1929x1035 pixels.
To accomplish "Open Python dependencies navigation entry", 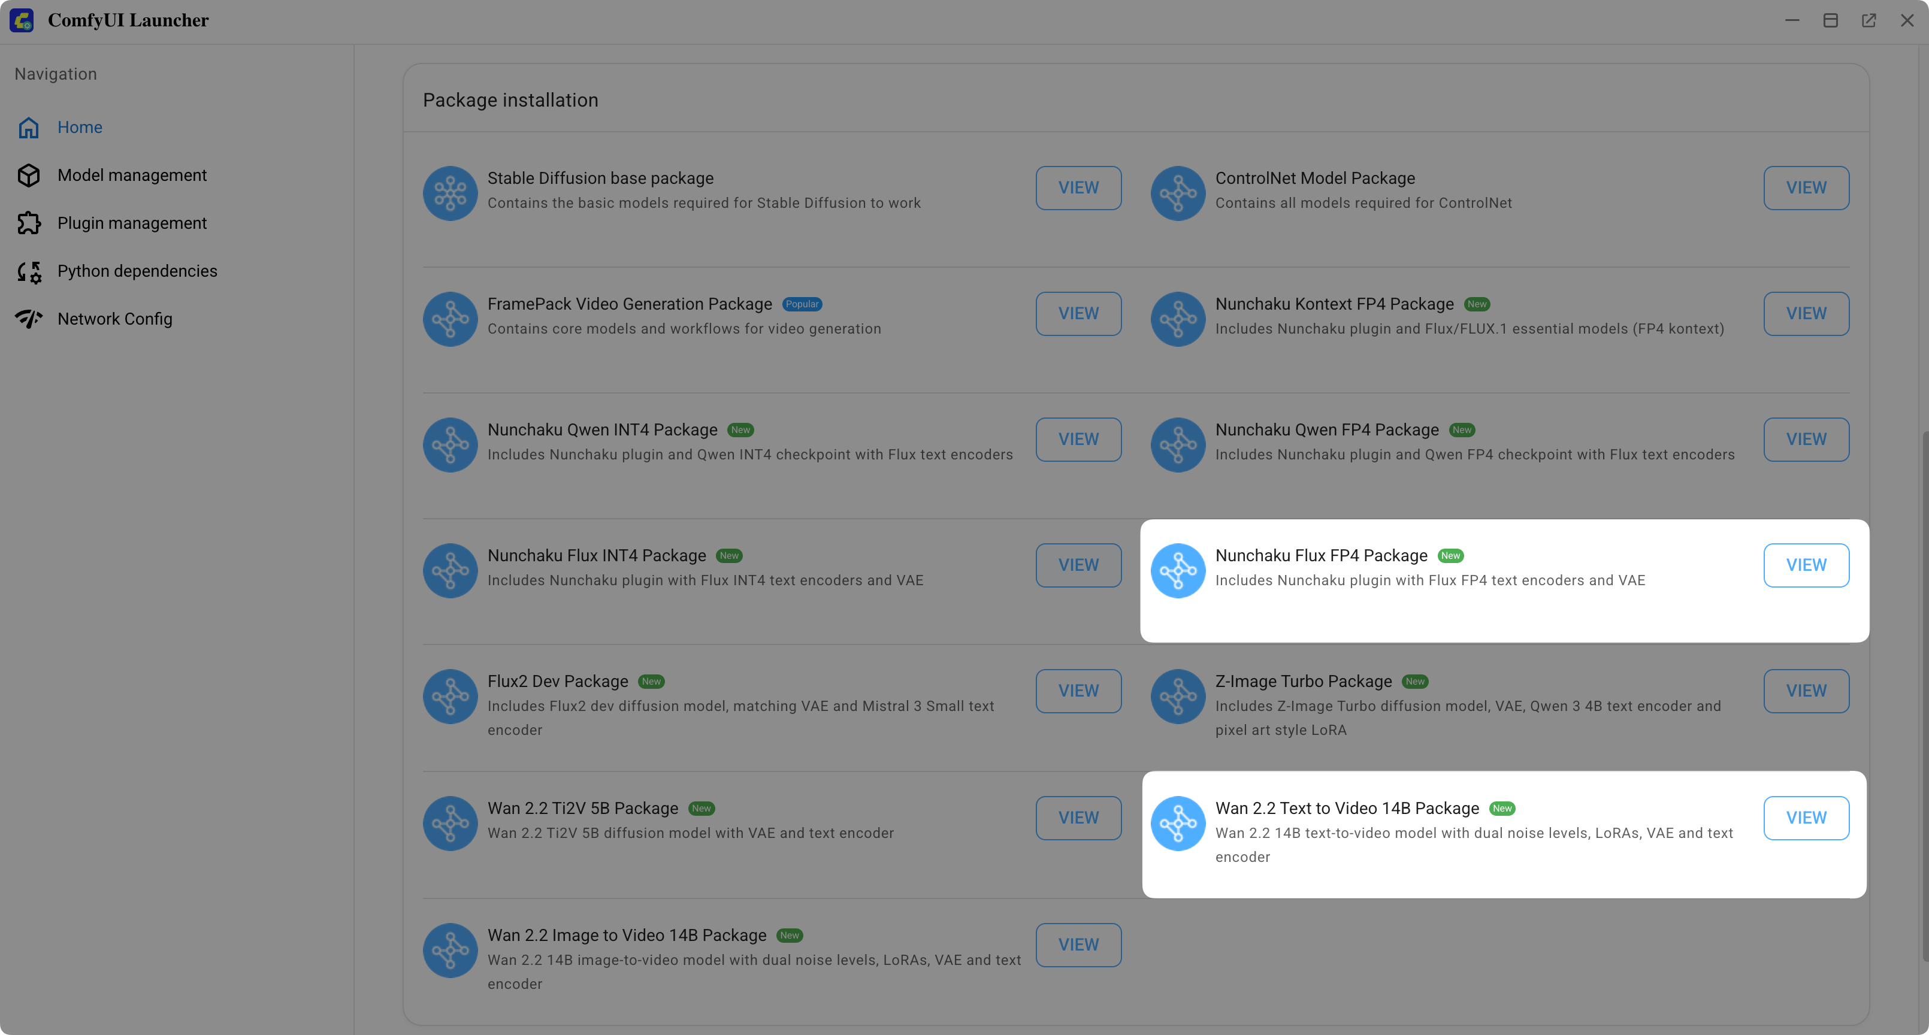I will coord(137,271).
